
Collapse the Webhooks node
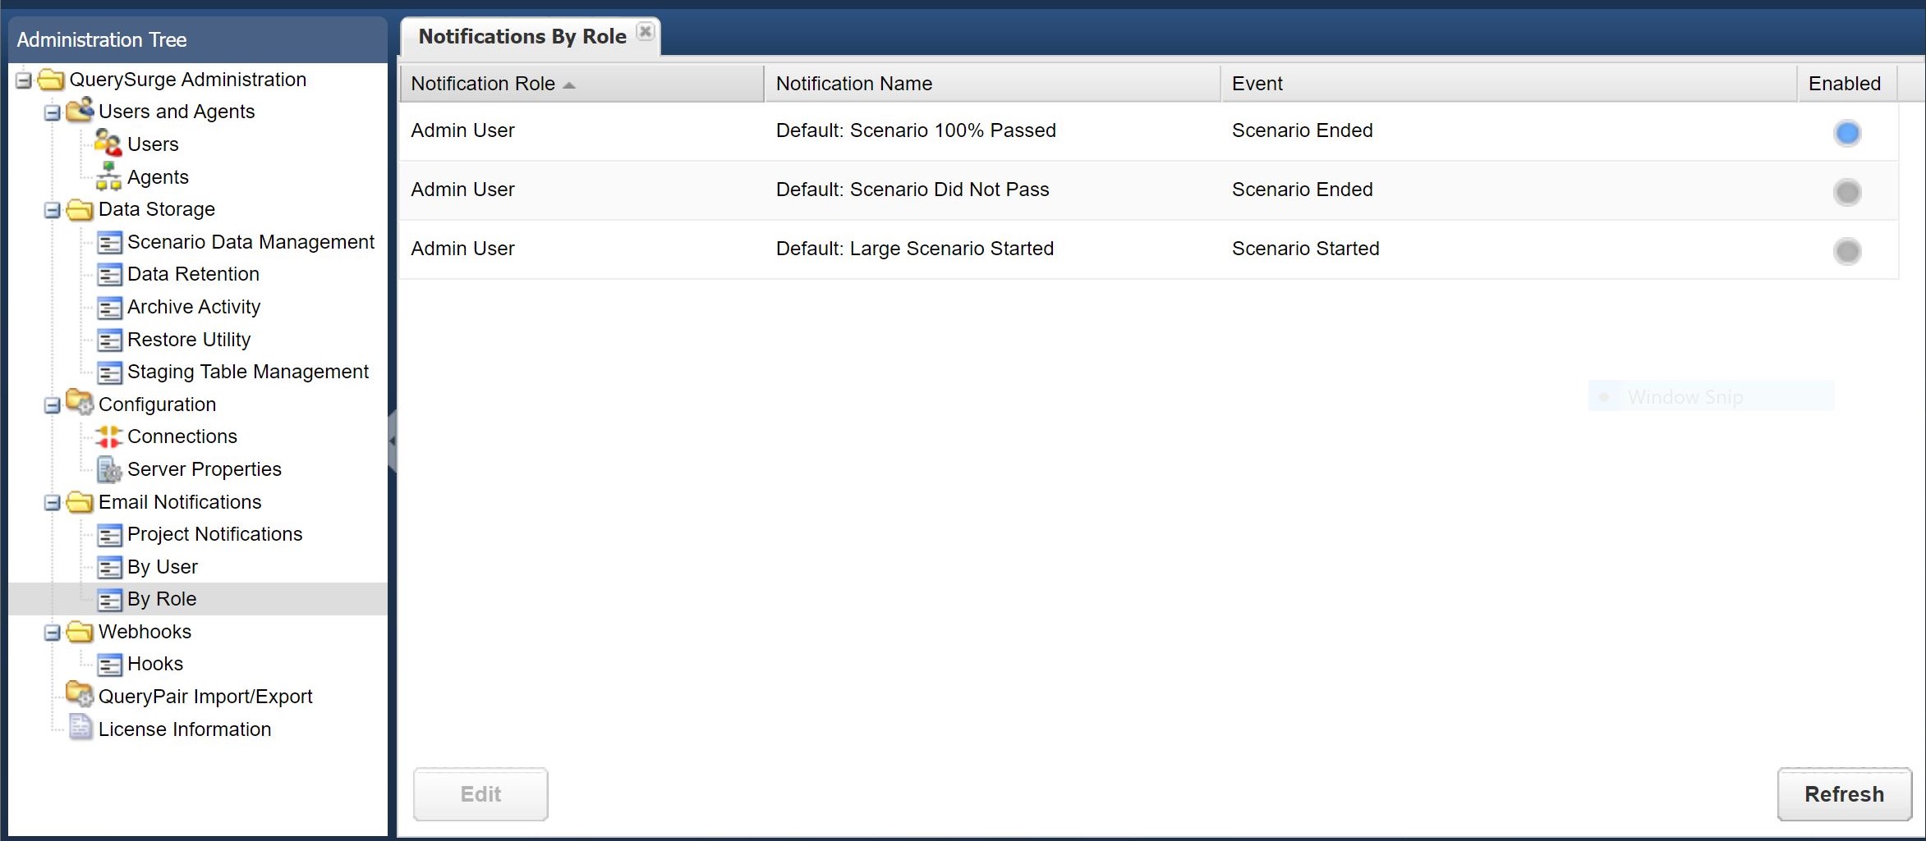[x=52, y=633]
